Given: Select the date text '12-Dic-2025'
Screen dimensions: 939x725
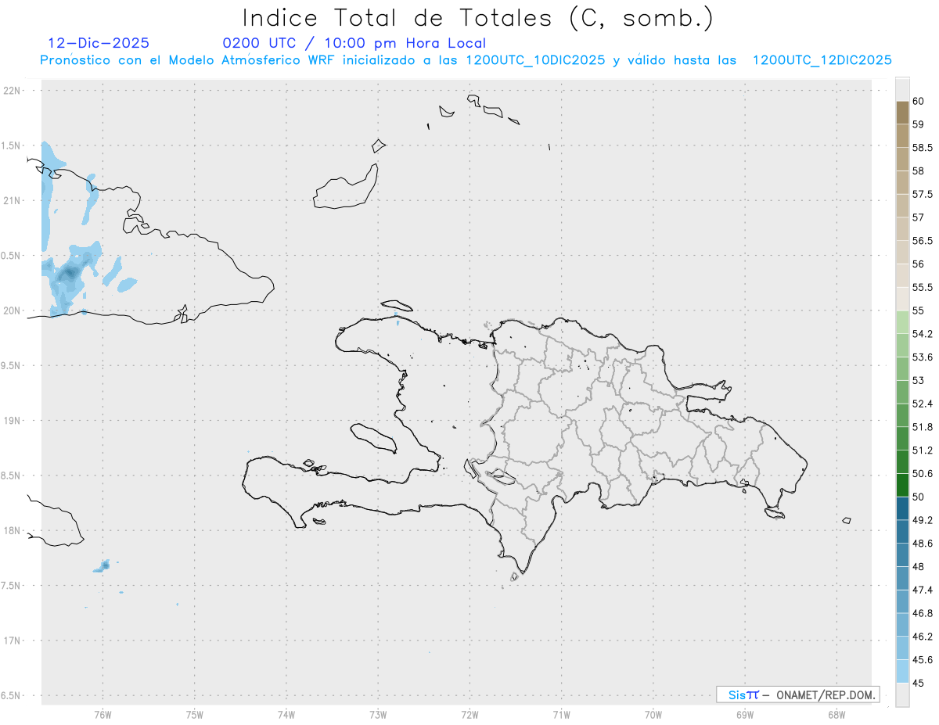Looking at the screenshot, I should pos(99,43).
